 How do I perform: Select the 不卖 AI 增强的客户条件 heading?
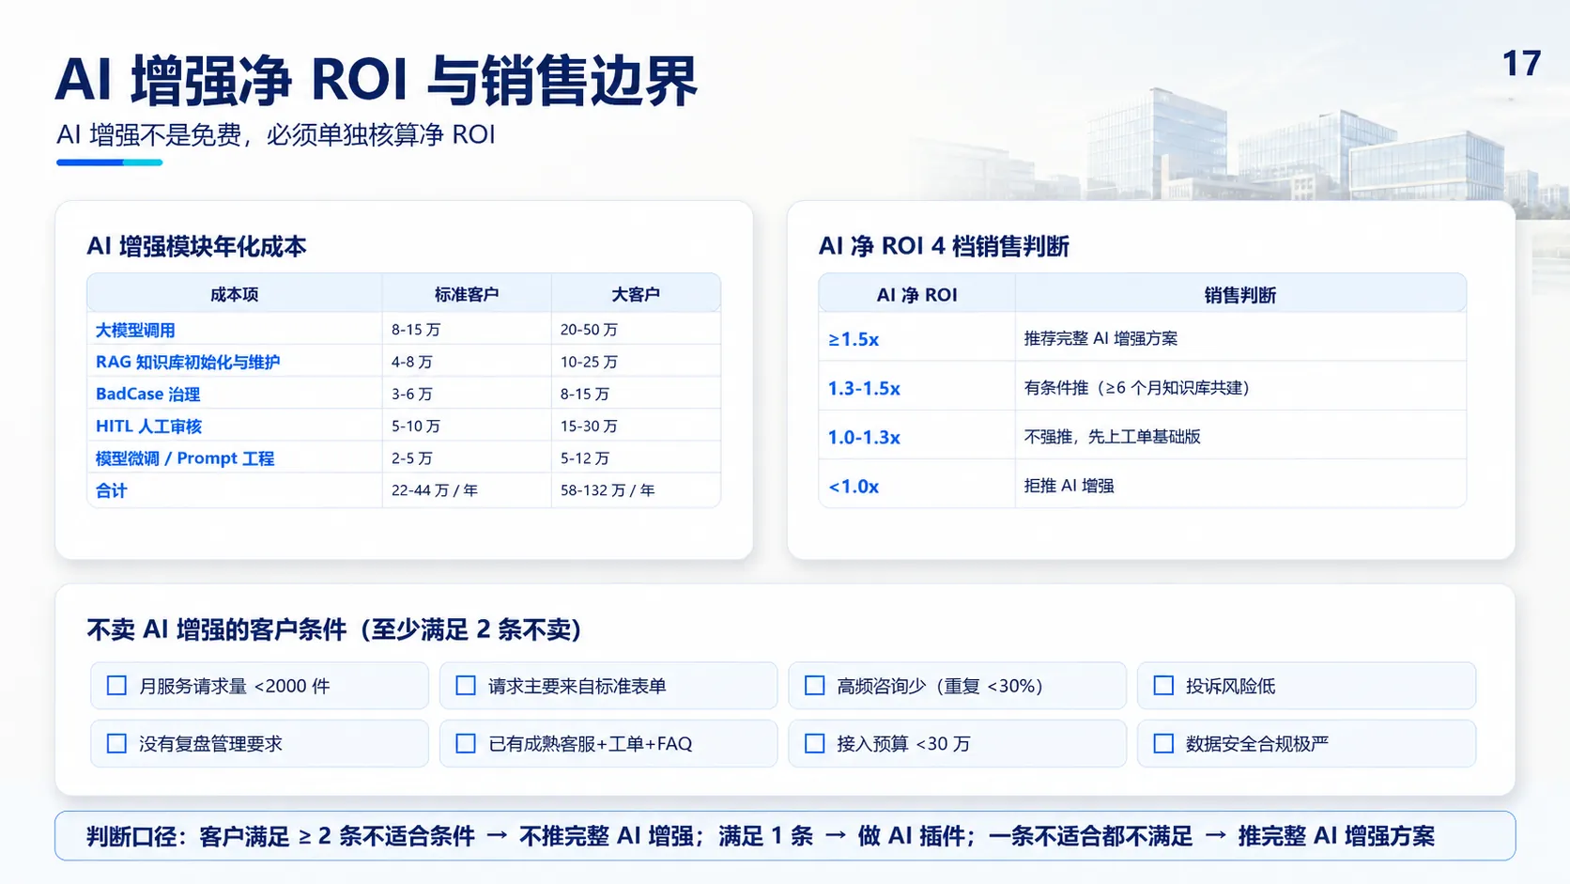335,629
